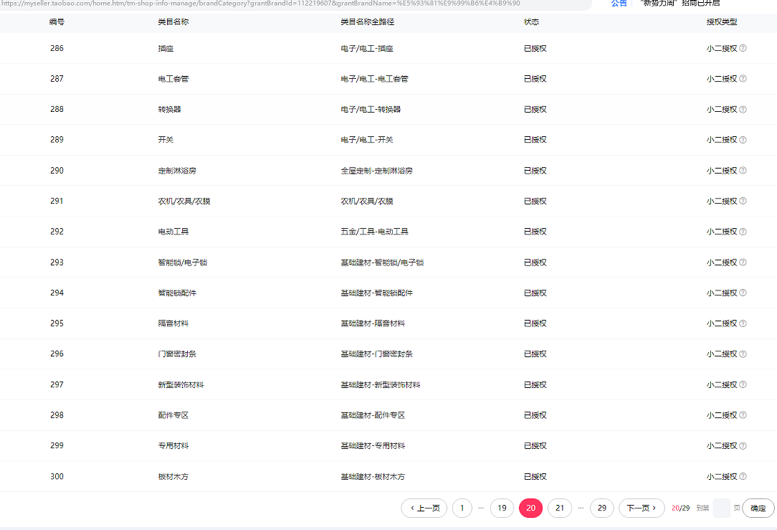Image resolution: width=777 pixels, height=530 pixels.
Task: Open page 19 in pagination
Action: pos(502,508)
